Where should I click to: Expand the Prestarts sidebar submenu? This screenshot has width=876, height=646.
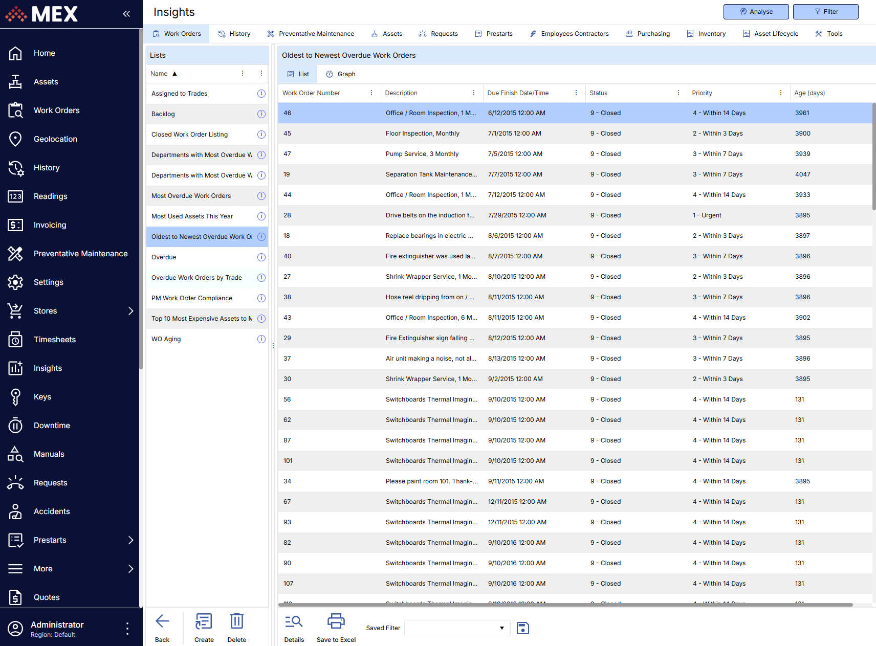click(x=130, y=540)
